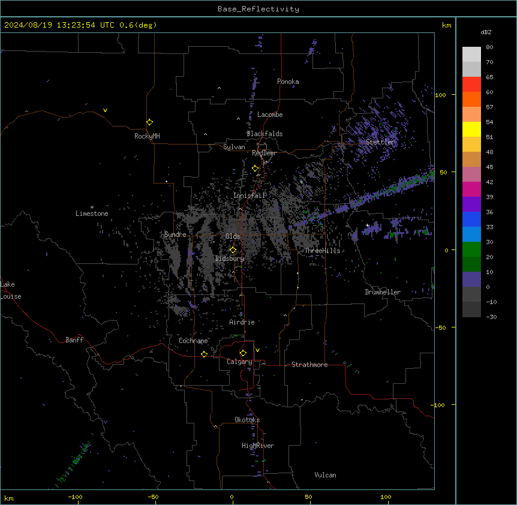The height and width of the screenshot is (505, 517).
Task: Select the yellow diamond between Olds and Didsbury
Action: [x=233, y=250]
